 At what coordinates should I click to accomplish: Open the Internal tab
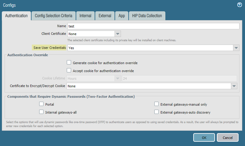click(85, 16)
